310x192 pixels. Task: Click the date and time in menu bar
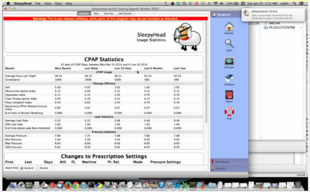point(263,3)
